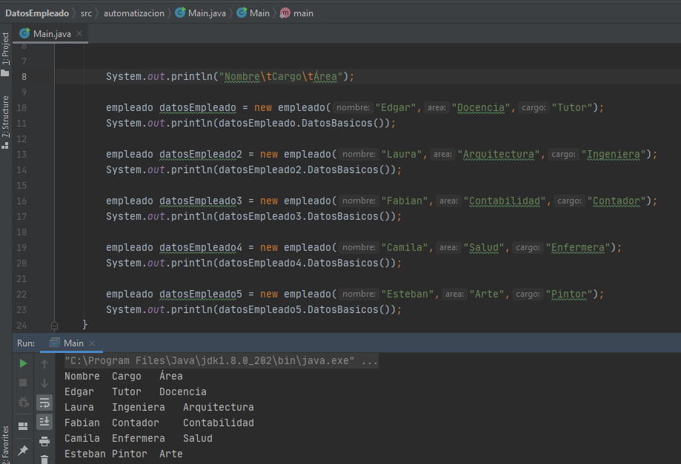This screenshot has height=464, width=681.
Task: Click the automatizacion breadcrumb
Action: (x=133, y=13)
